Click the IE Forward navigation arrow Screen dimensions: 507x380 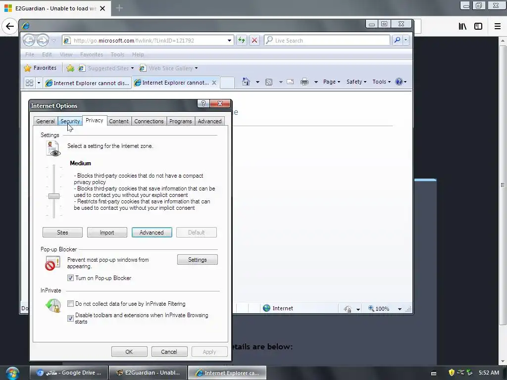click(43, 41)
